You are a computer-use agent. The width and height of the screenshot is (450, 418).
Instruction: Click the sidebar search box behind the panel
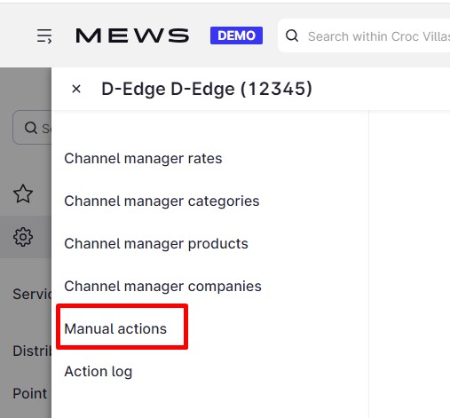pos(32,128)
